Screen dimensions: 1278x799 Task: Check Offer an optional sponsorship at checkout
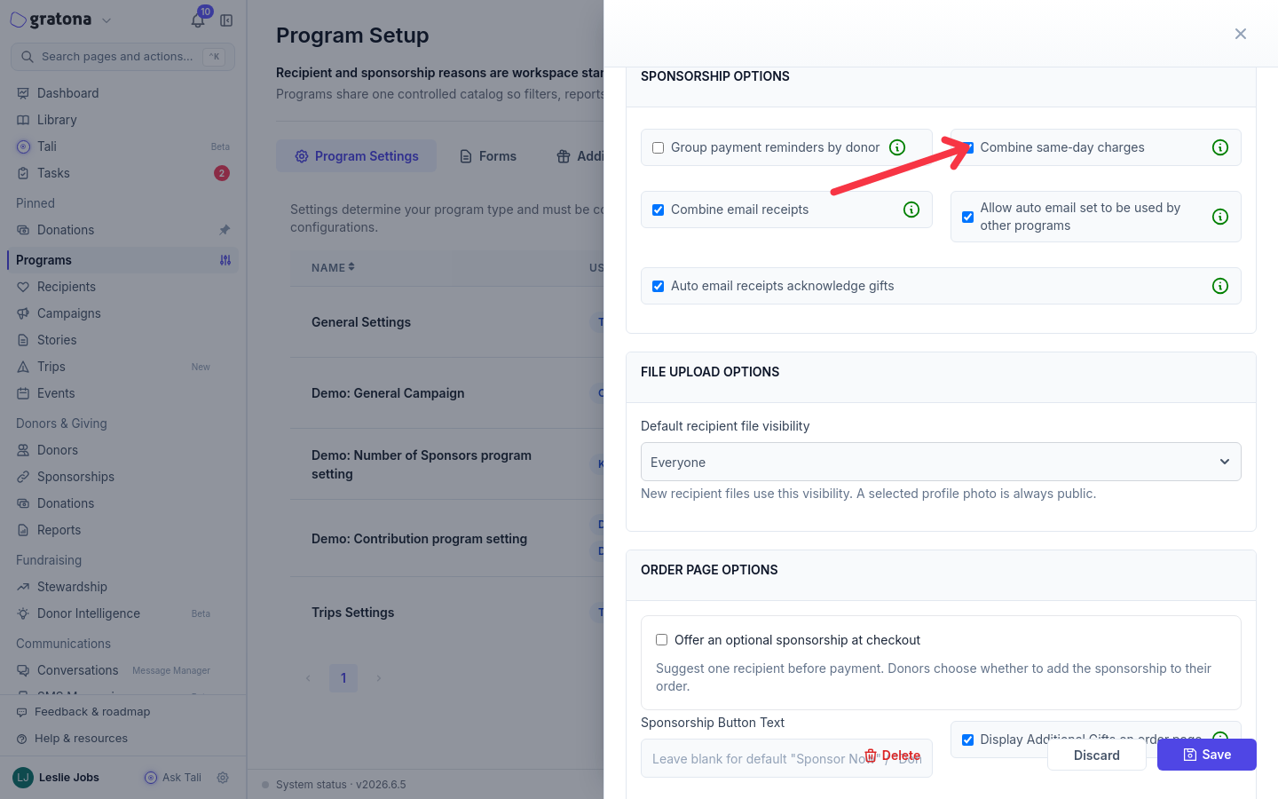click(662, 640)
